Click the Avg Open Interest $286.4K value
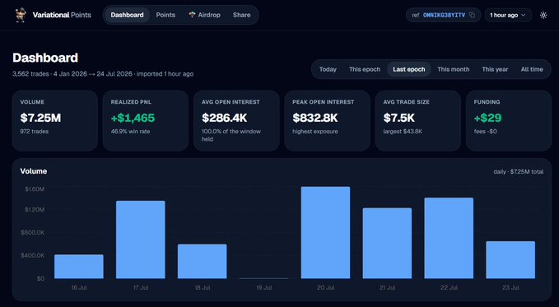 (224, 118)
